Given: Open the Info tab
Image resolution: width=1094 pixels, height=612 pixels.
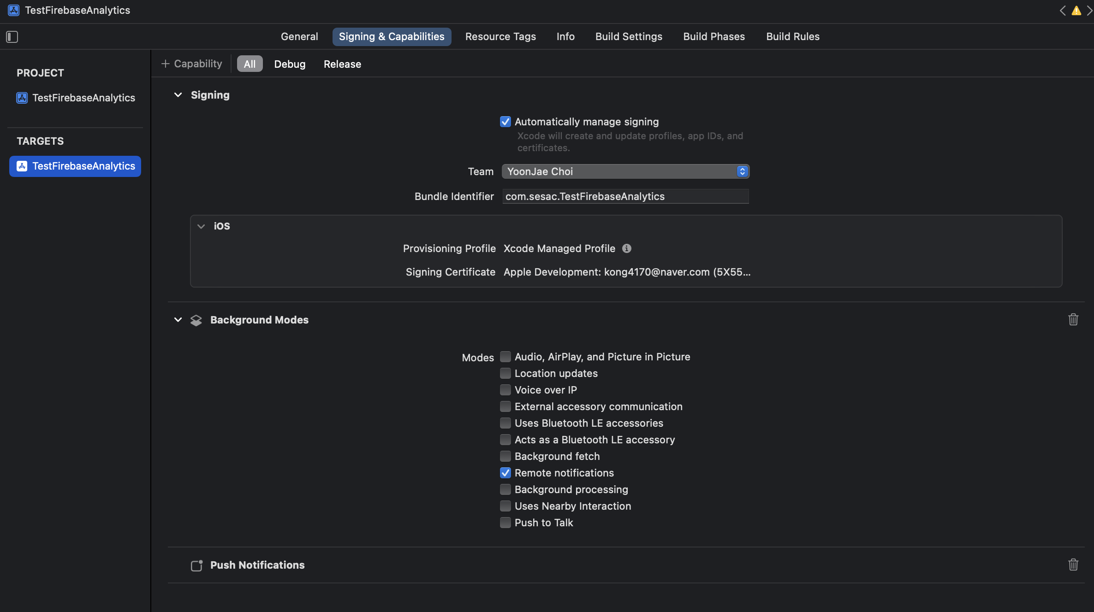Looking at the screenshot, I should (565, 36).
